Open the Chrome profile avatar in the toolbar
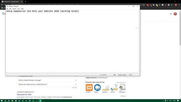Image resolution: width=181 pixels, height=102 pixels. pyautogui.click(x=176, y=5)
